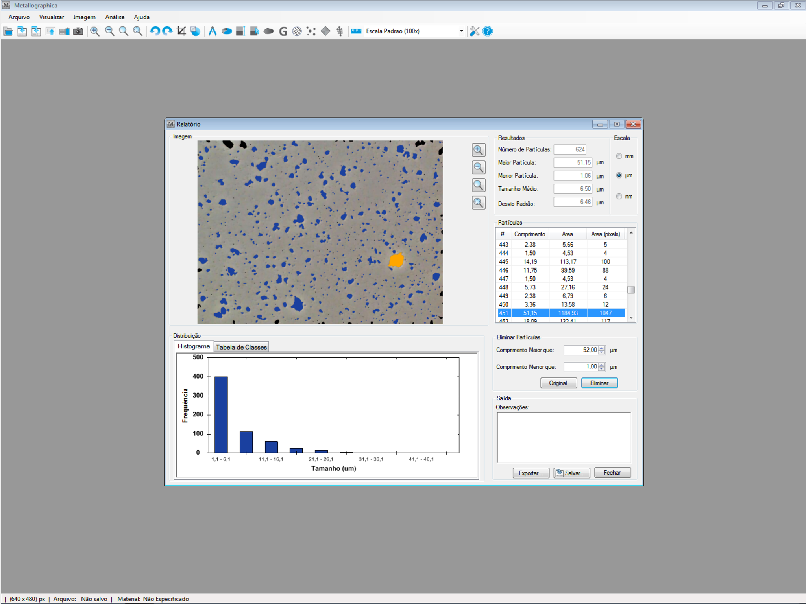Open settings with wrench and screwdriver icon
Viewport: 806px width, 604px height.
475,31
